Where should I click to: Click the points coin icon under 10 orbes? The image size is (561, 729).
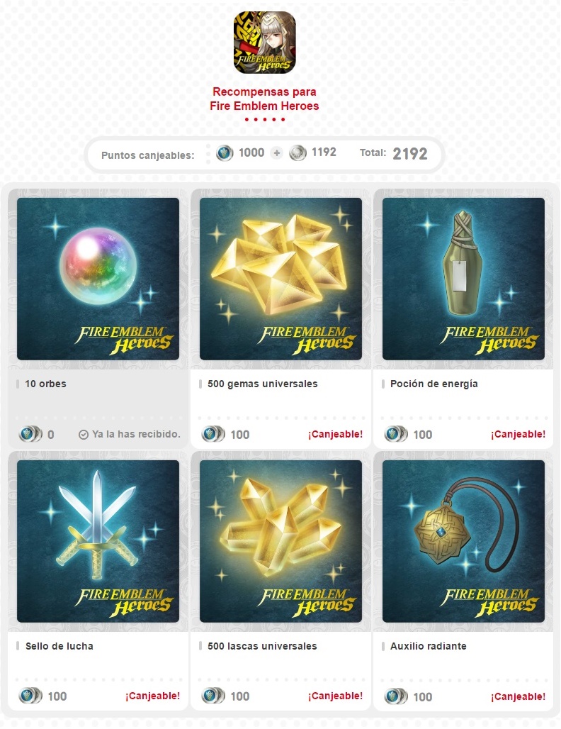pos(30,434)
